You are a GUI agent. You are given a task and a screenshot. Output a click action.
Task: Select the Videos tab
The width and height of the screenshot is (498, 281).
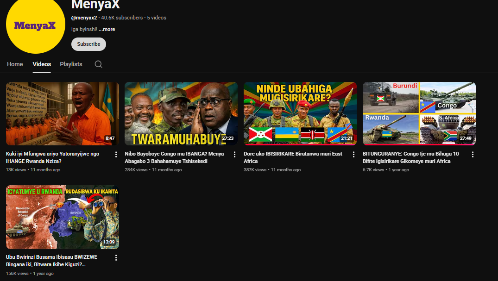[x=42, y=64]
